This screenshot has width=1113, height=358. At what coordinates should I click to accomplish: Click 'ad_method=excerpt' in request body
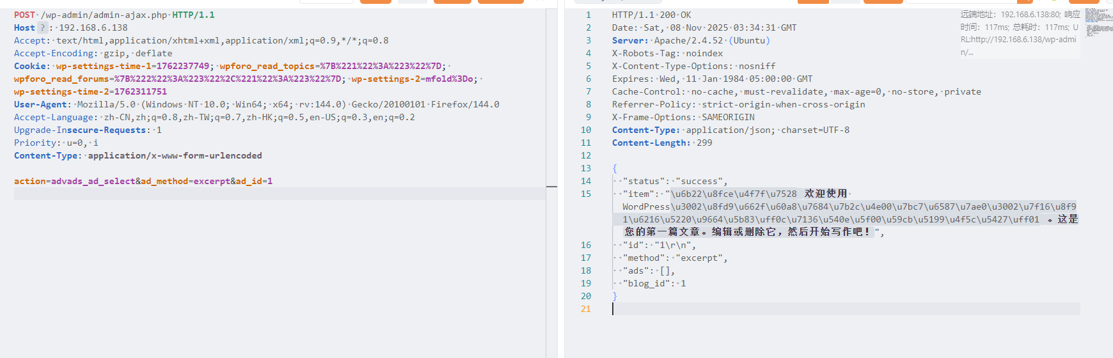click(185, 181)
